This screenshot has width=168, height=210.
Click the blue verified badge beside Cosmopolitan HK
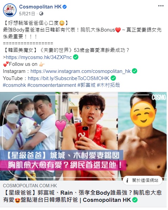coord(65,7)
